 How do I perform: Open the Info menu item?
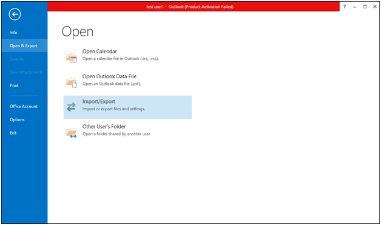(13, 33)
